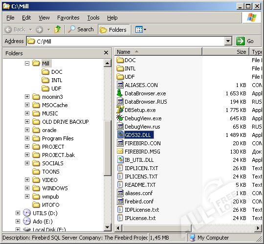The width and height of the screenshot is (264, 244).
Task: Select the IB_UTIL.DLL file icon
Action: pos(120,159)
